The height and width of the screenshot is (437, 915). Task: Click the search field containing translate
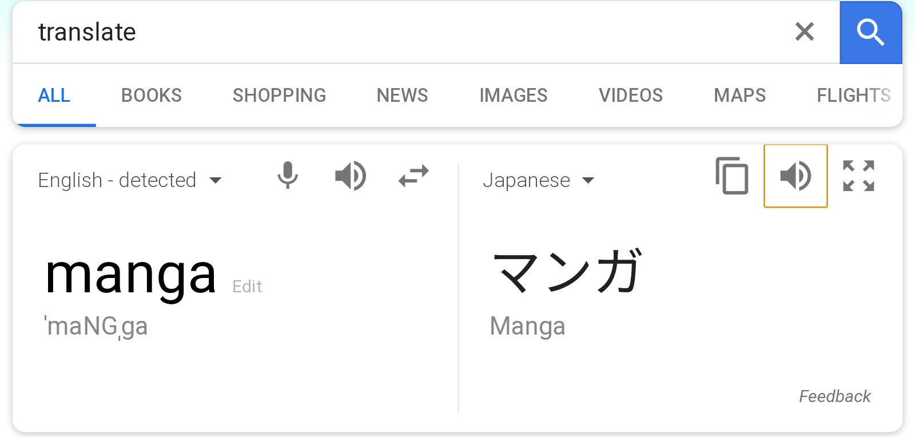(400, 32)
